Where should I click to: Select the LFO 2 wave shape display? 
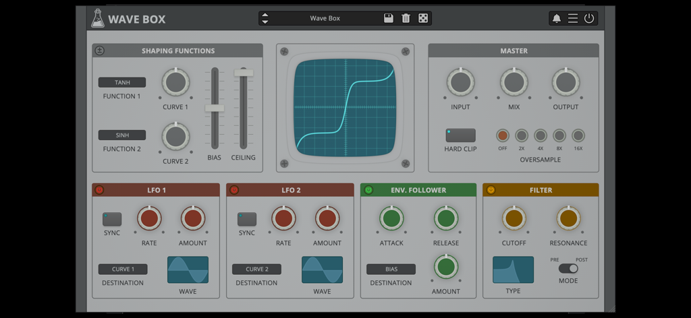click(x=322, y=269)
